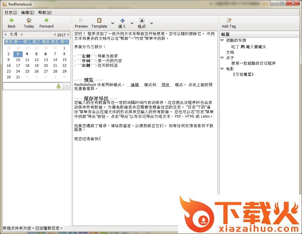Switch to Preview mode
The width and height of the screenshot is (302, 234).
click(x=81, y=20)
